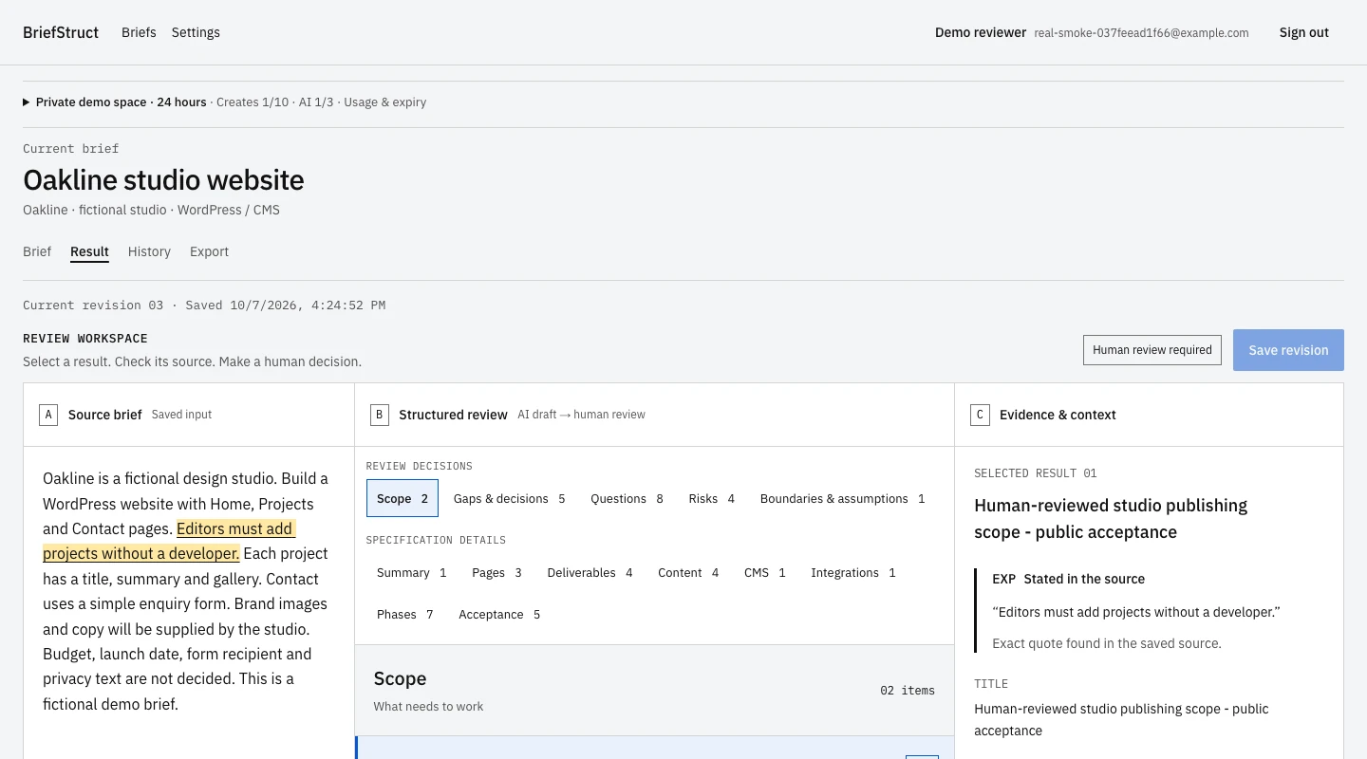Select the Acceptance 5 specification detail

point(499,614)
